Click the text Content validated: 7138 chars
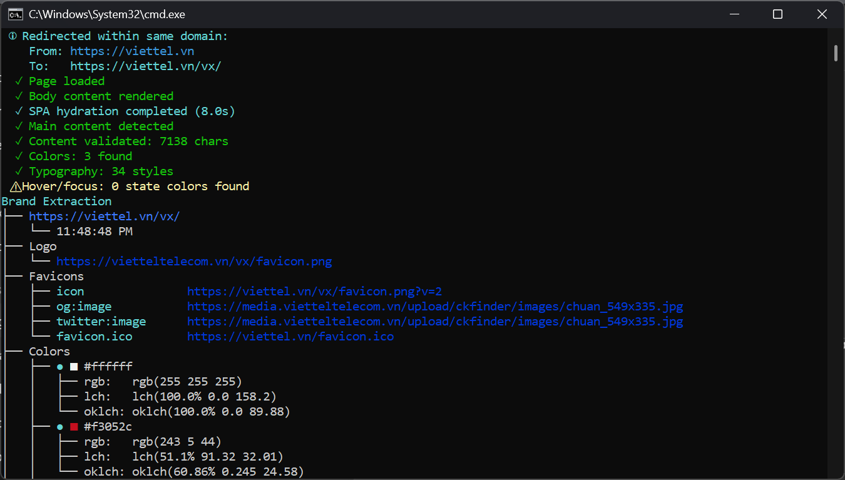 pyautogui.click(x=129, y=141)
